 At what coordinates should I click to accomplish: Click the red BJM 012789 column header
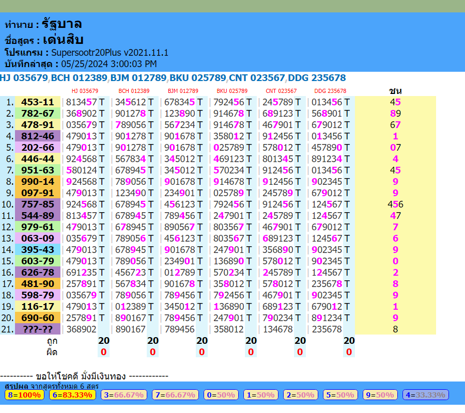pos(183,91)
